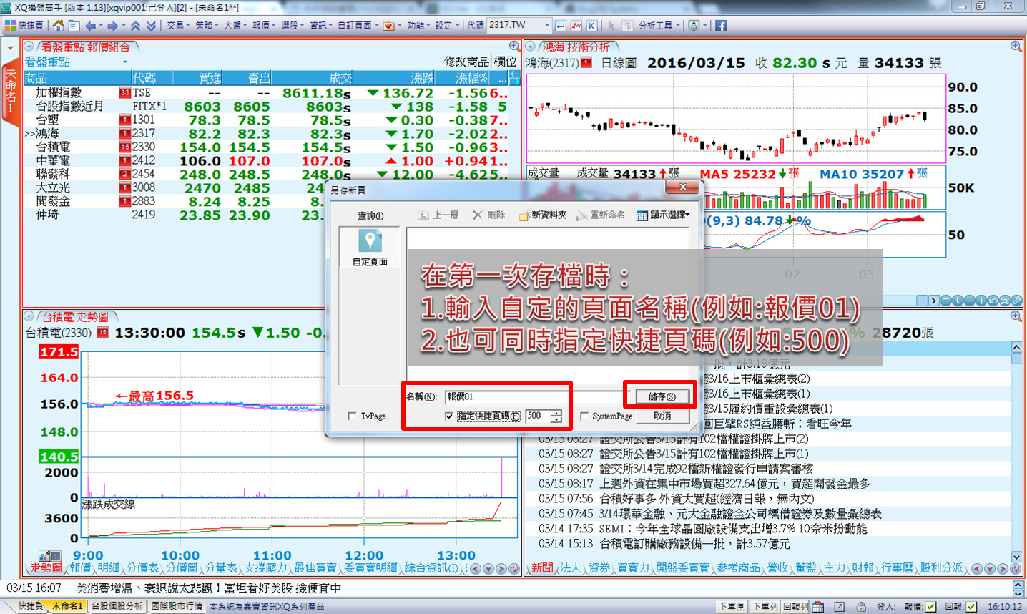Viewport: 1027px width, 614px height.
Task: Select the 台積電 2330 row in quote list
Action: (x=266, y=147)
